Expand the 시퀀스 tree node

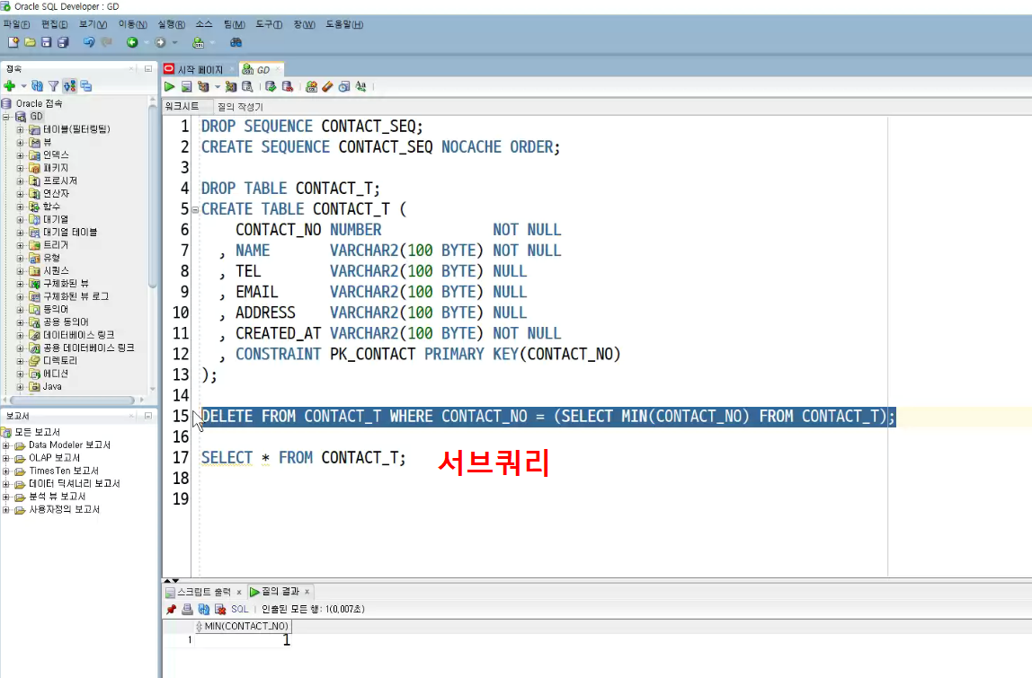(x=21, y=271)
